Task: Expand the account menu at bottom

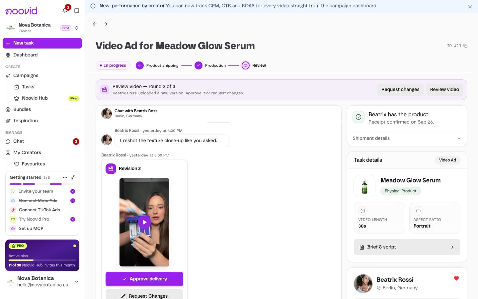Action: click(77, 282)
